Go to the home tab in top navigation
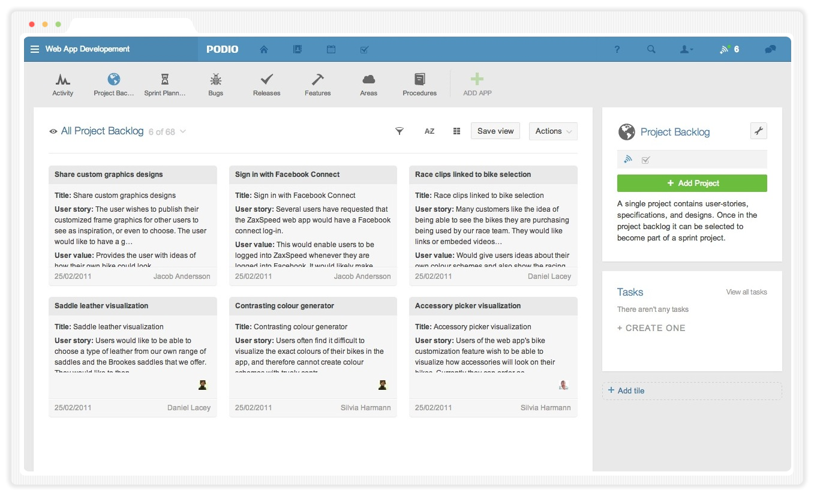 coord(263,49)
